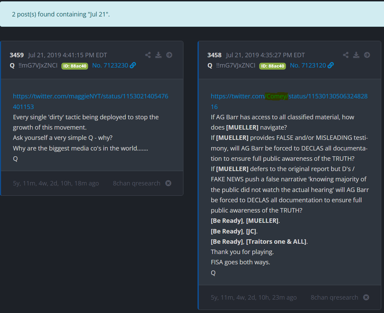Image resolution: width=384 pixels, height=313 pixels.
Task: Open the post number link No. 7123230
Action: [x=110, y=65]
